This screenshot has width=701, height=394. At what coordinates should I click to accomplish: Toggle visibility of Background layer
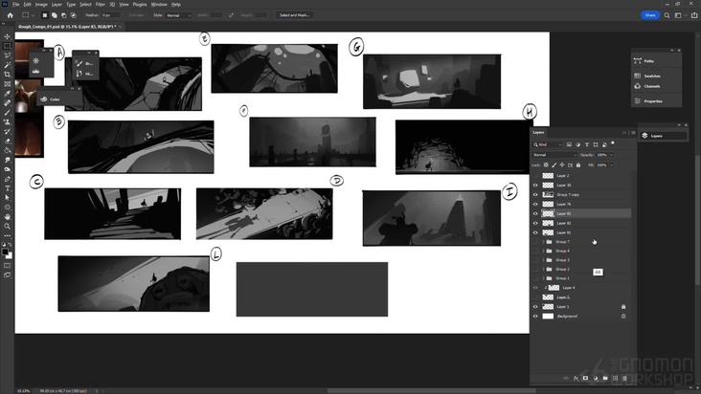(535, 316)
